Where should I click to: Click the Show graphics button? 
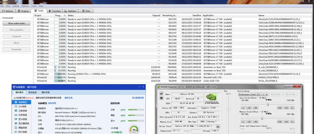16,30
